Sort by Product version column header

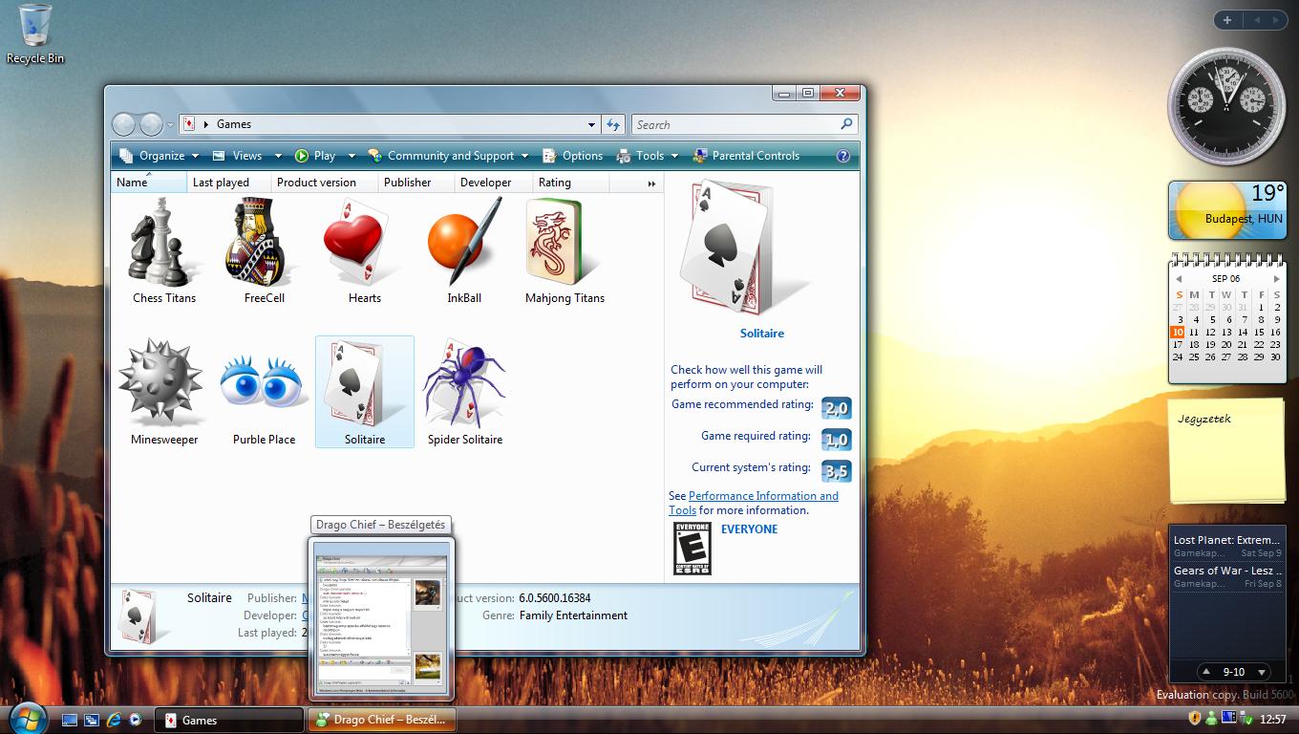pyautogui.click(x=324, y=183)
